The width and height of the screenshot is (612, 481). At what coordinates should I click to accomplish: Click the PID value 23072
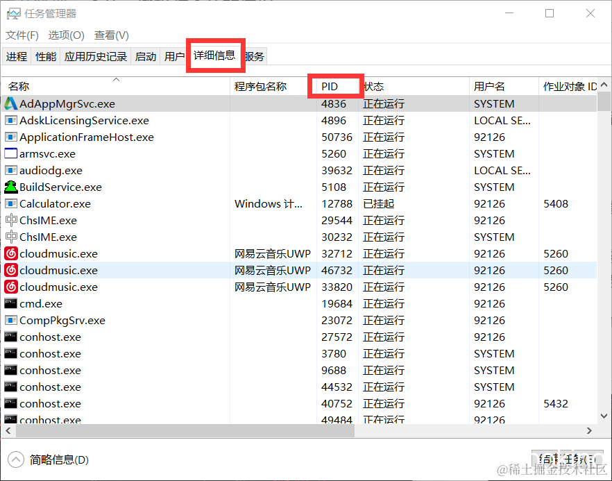(337, 320)
